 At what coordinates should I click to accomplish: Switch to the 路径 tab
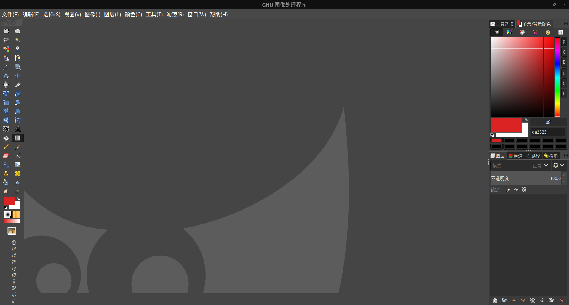tap(533, 156)
